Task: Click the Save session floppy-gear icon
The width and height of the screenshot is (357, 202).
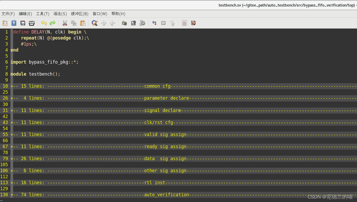Action: click(133, 23)
